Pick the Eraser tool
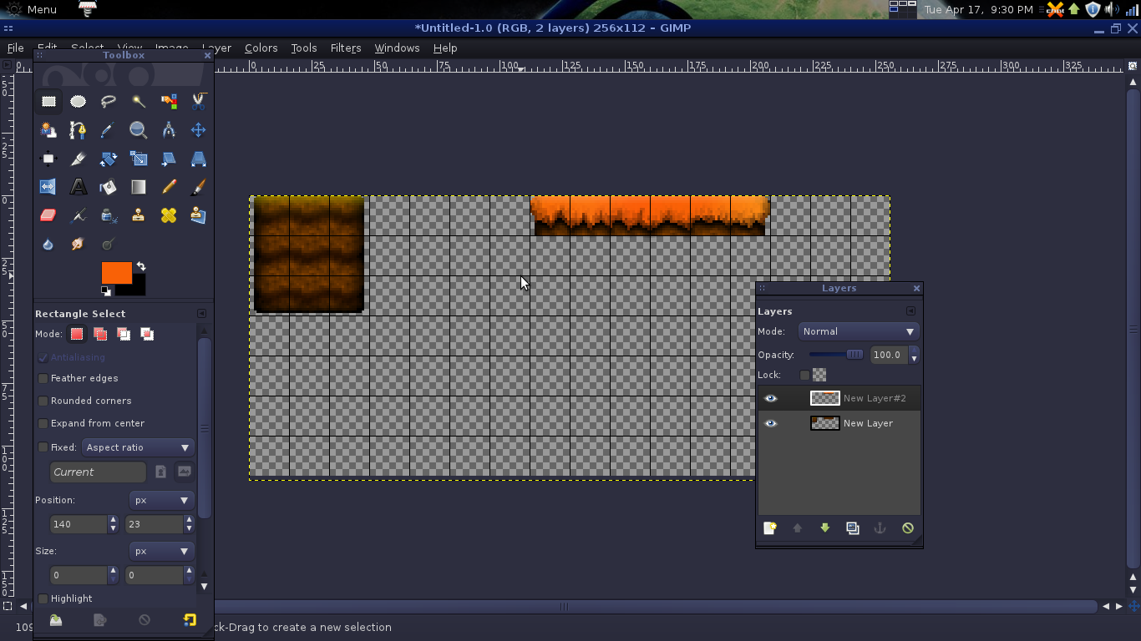 pos(48,215)
